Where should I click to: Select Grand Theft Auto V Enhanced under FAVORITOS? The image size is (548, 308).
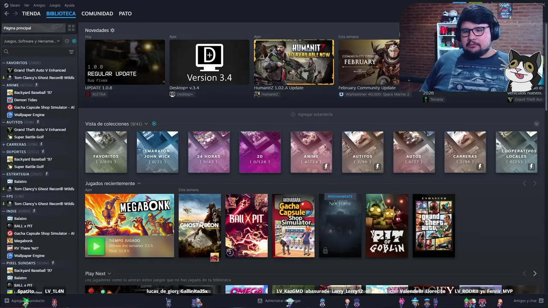[40, 70]
